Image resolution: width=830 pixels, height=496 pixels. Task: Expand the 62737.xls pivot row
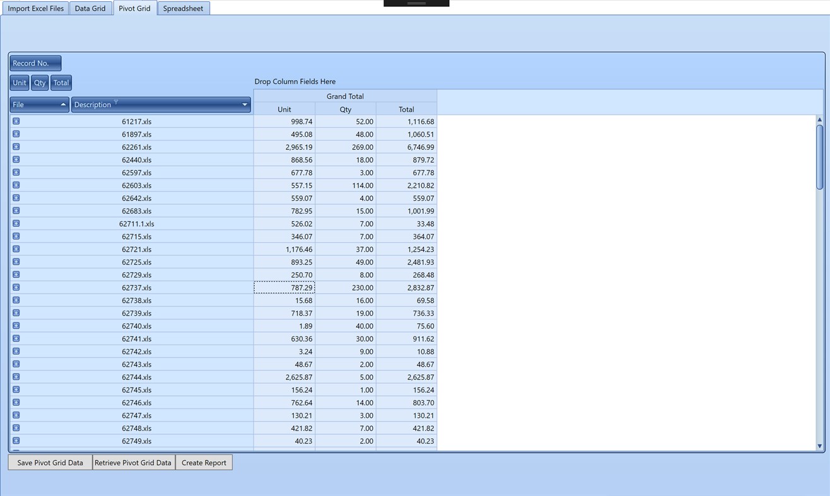[x=15, y=287]
